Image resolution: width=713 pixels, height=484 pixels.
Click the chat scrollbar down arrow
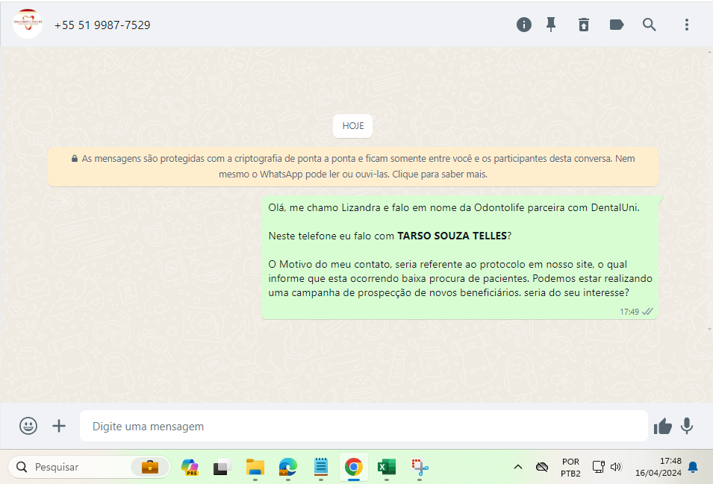tap(709, 329)
